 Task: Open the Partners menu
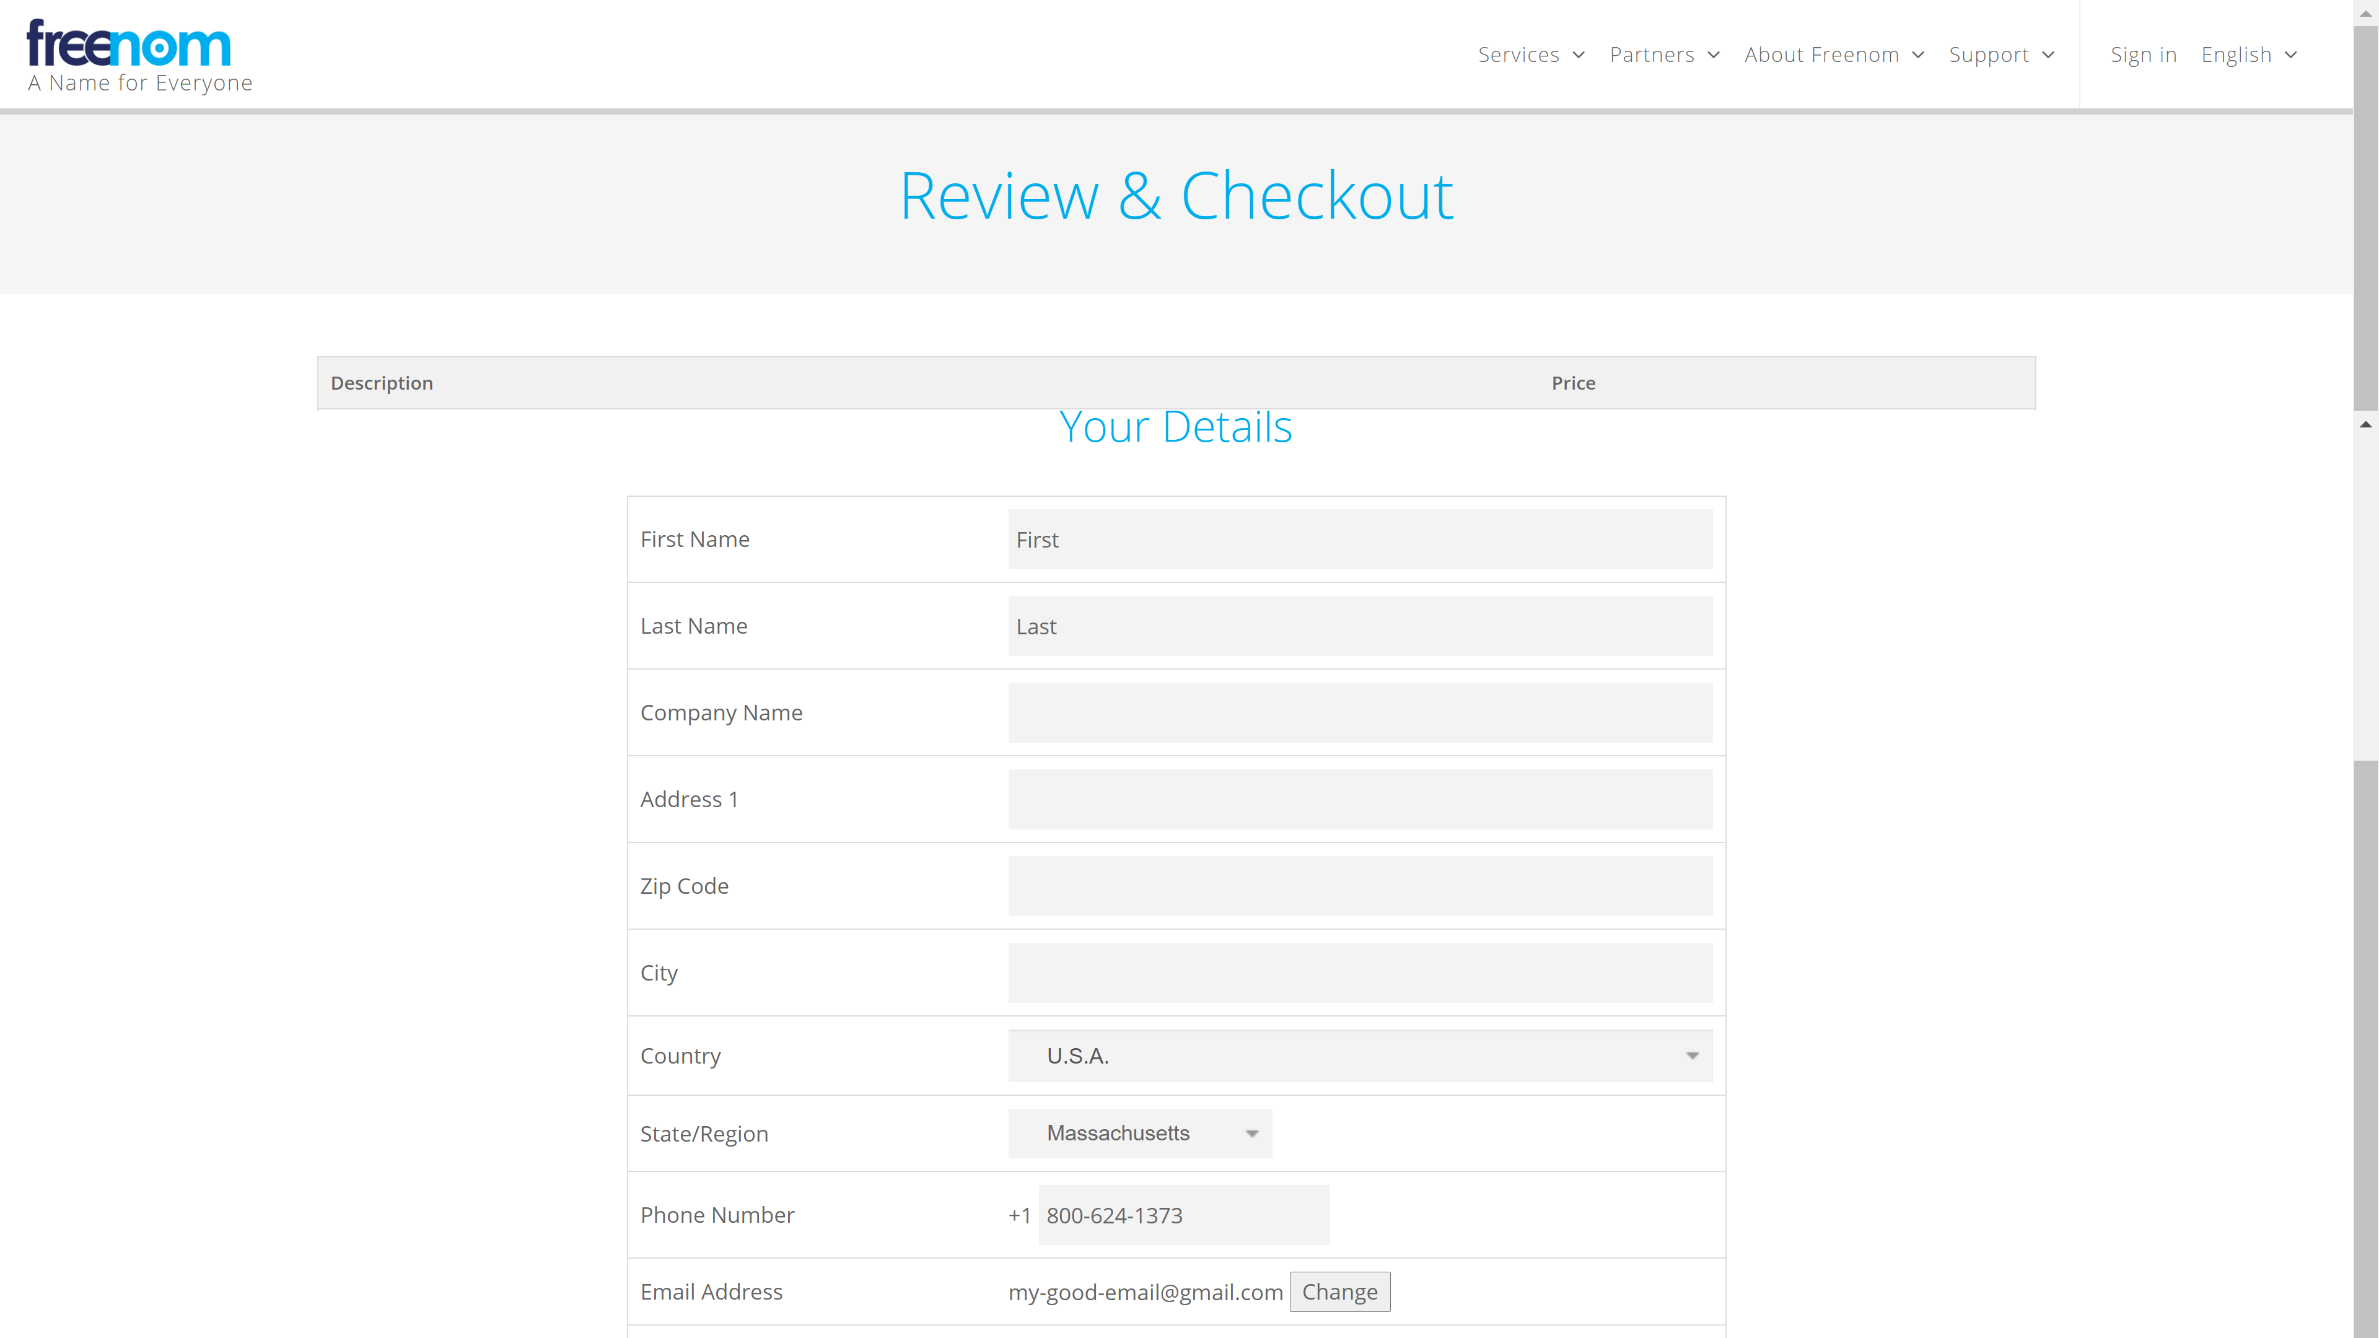[x=1664, y=55]
